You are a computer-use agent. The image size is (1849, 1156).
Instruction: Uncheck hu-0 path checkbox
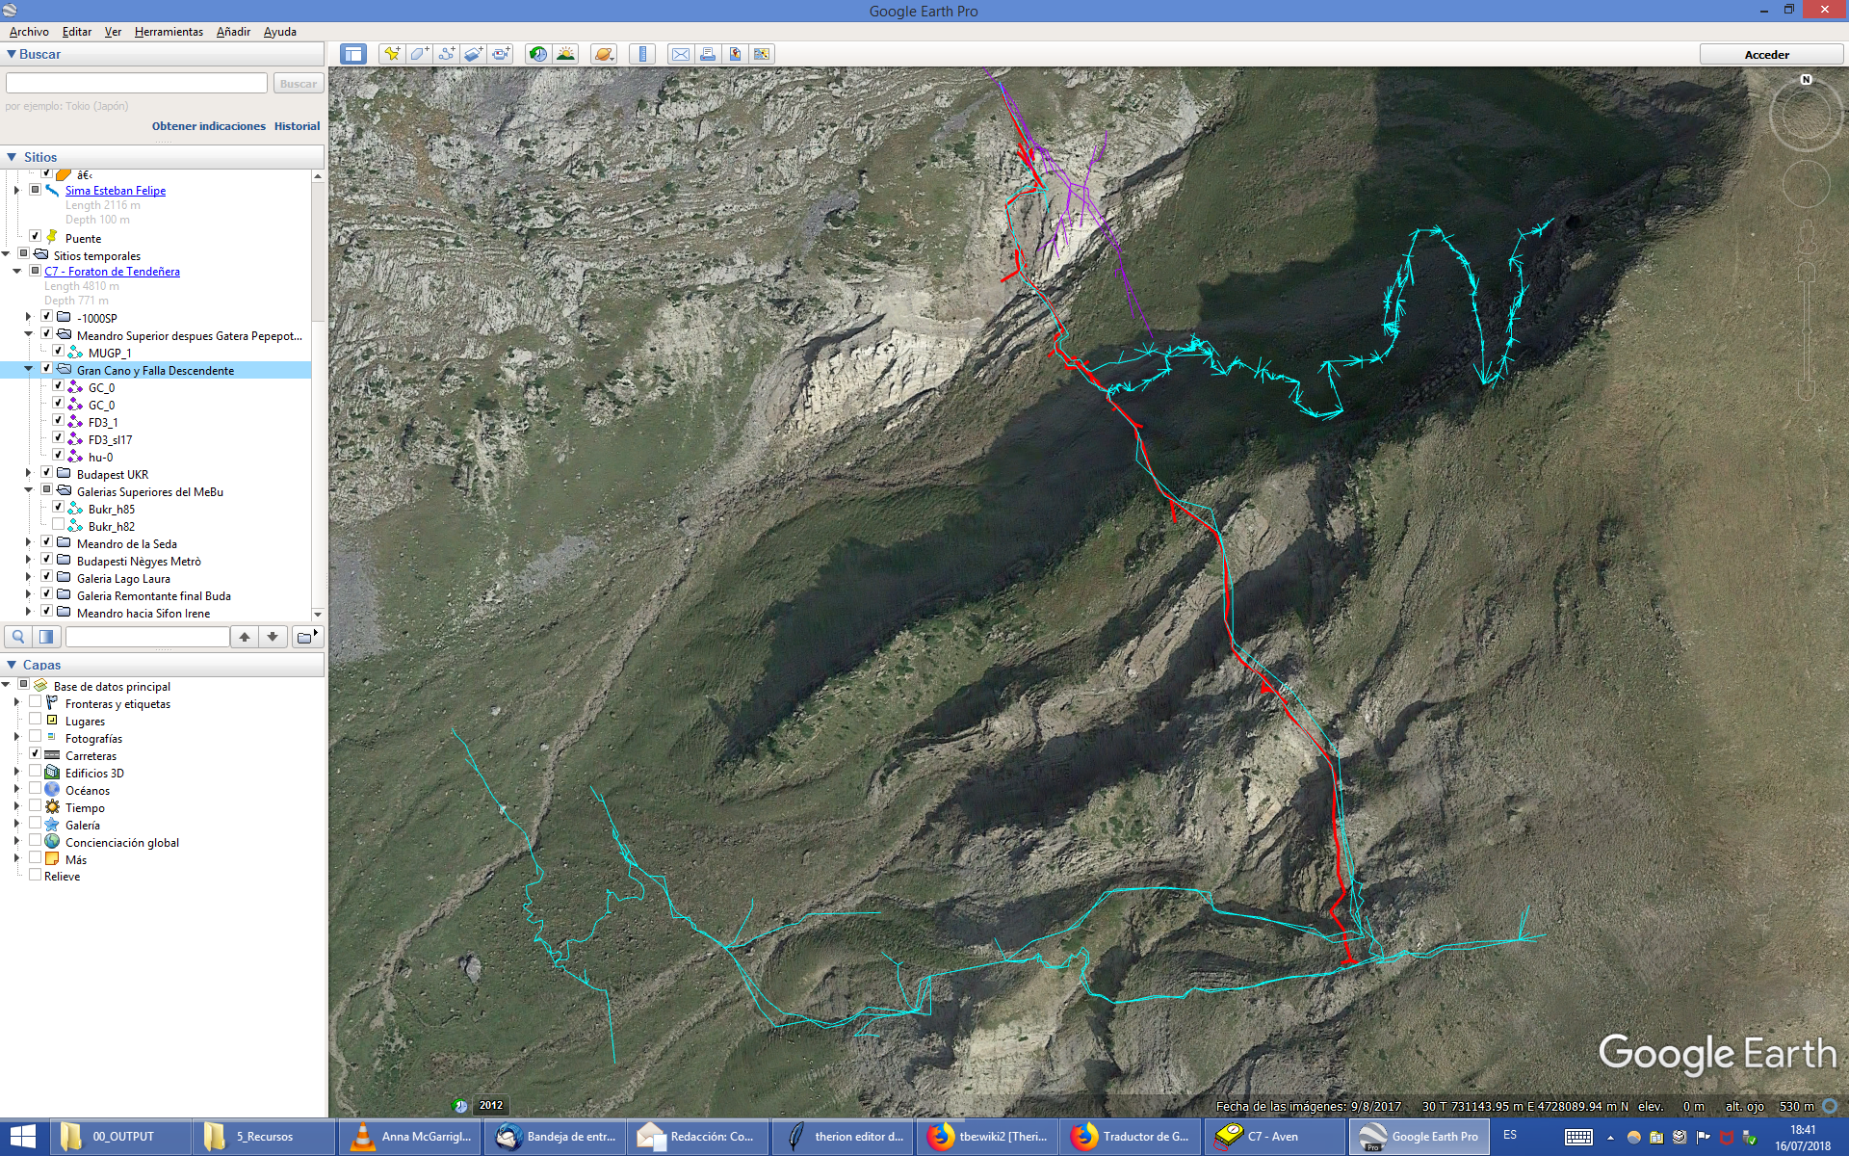pos(59,456)
